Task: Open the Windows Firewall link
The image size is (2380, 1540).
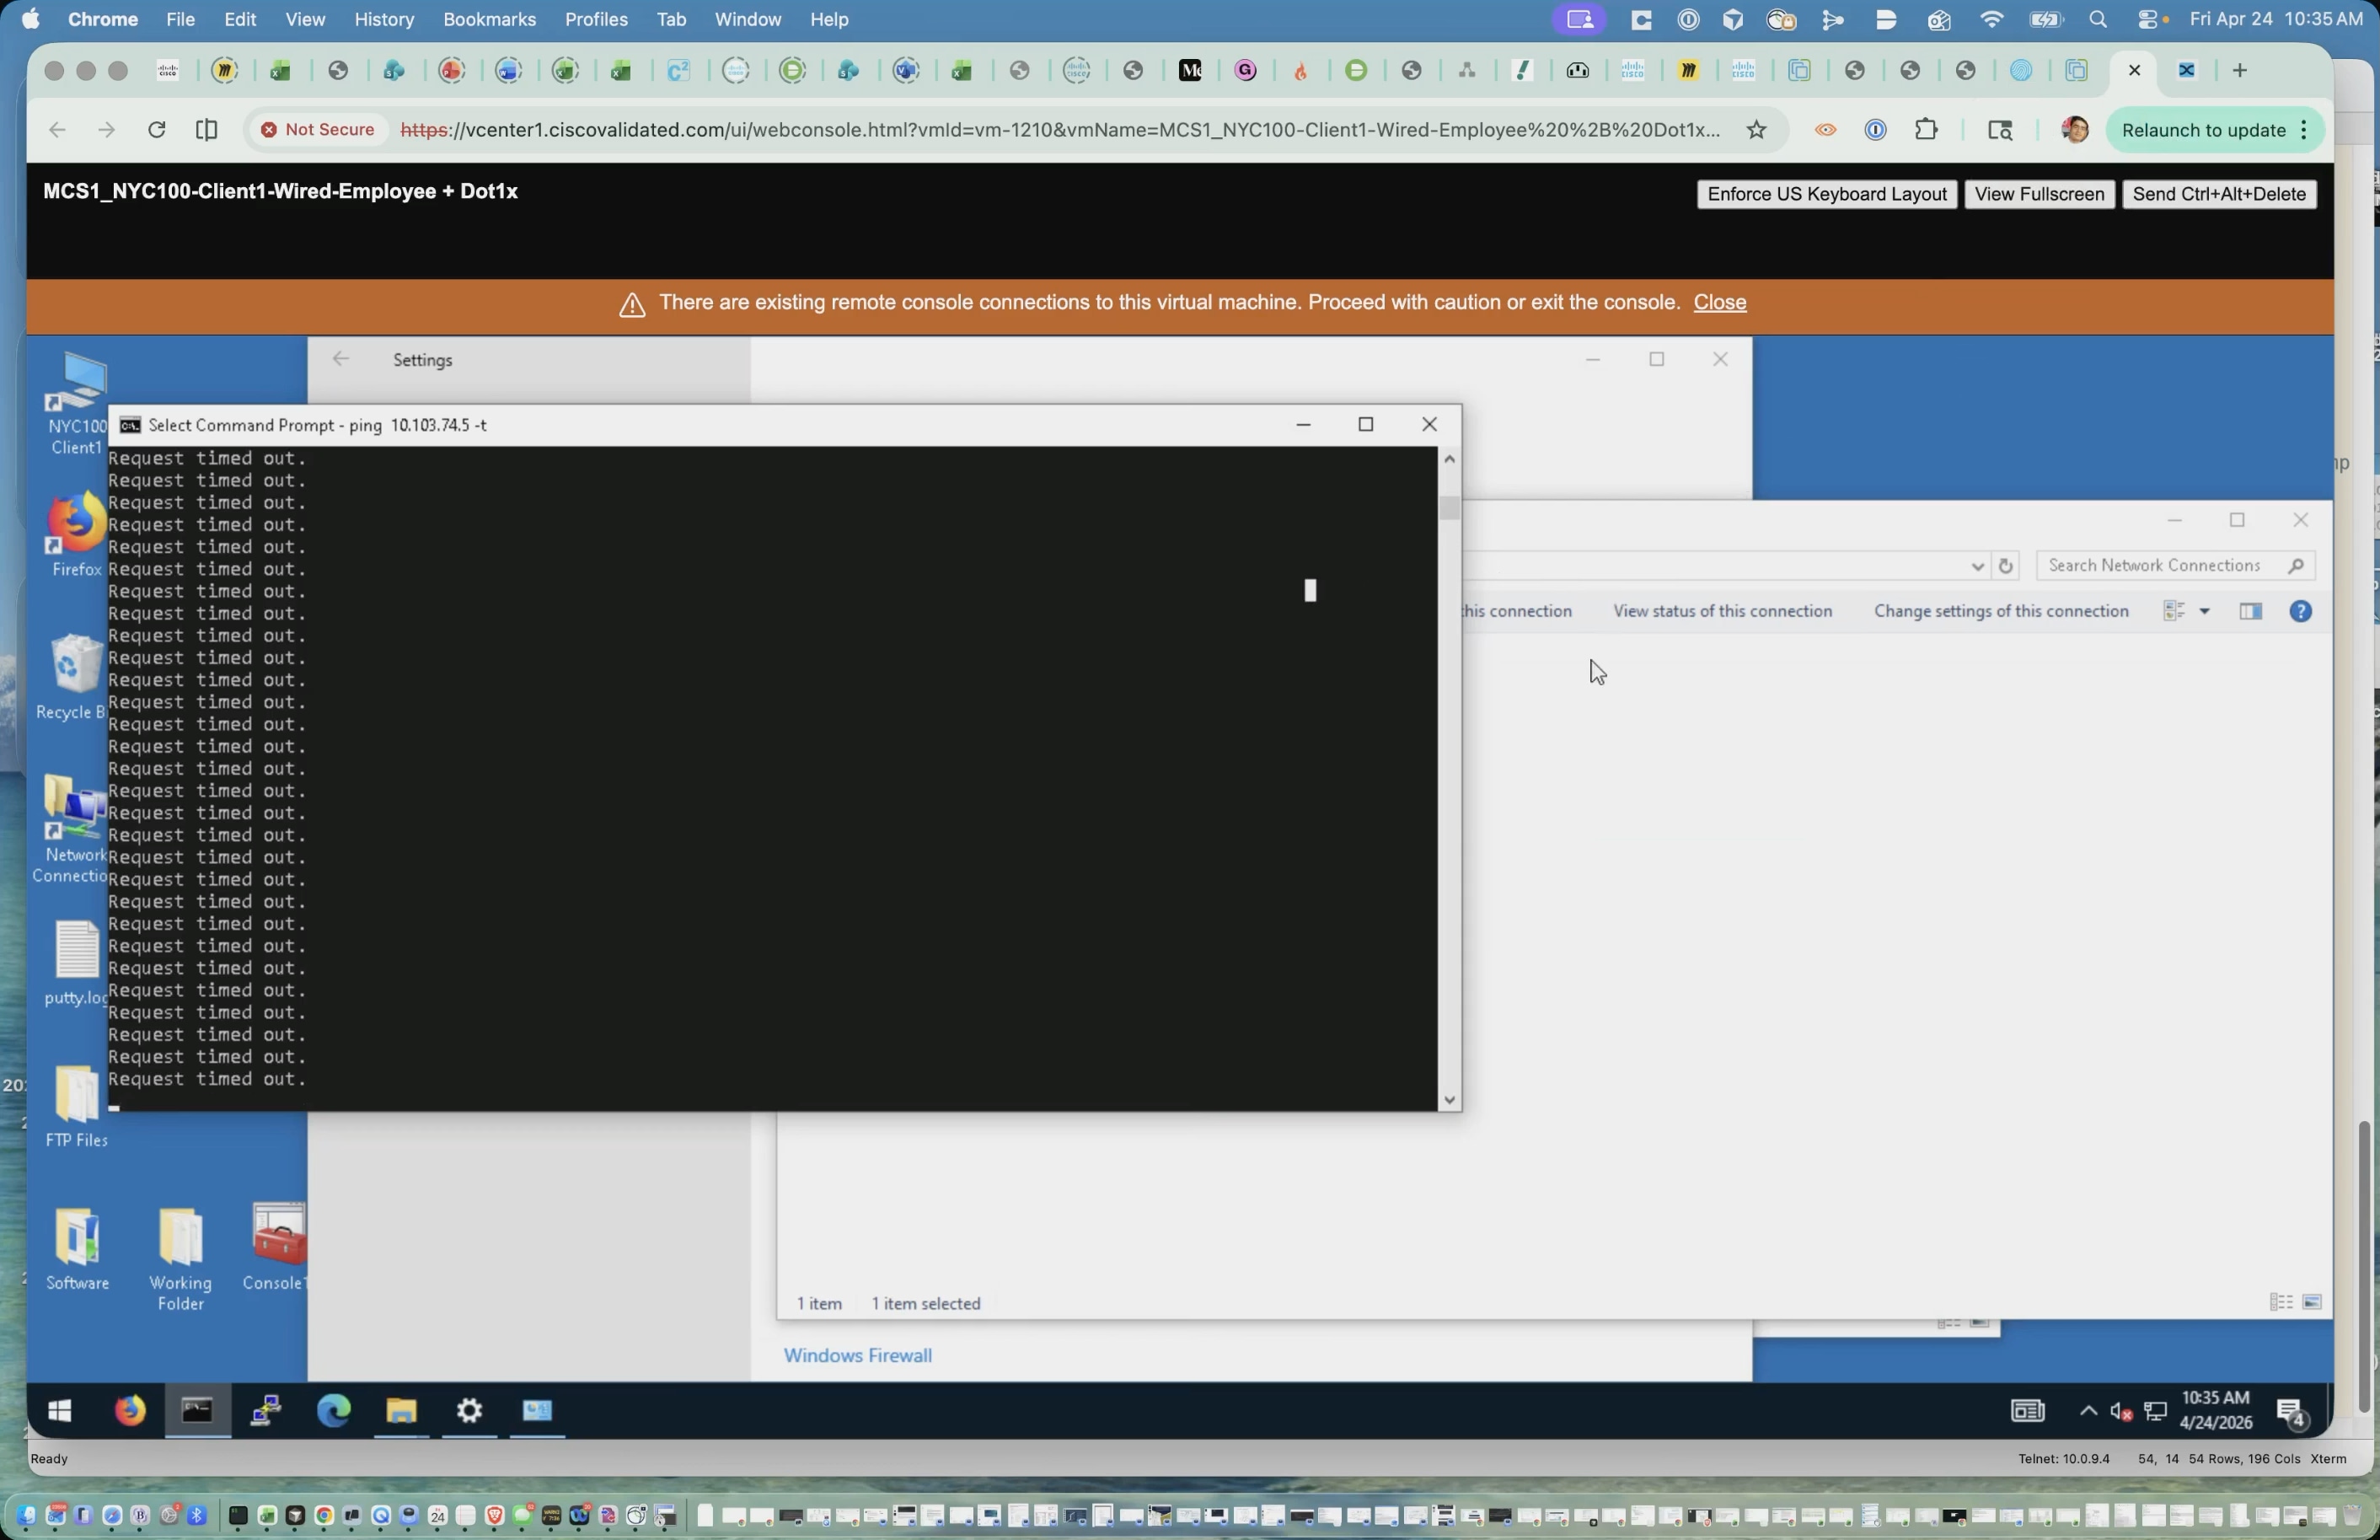Action: 858,1356
